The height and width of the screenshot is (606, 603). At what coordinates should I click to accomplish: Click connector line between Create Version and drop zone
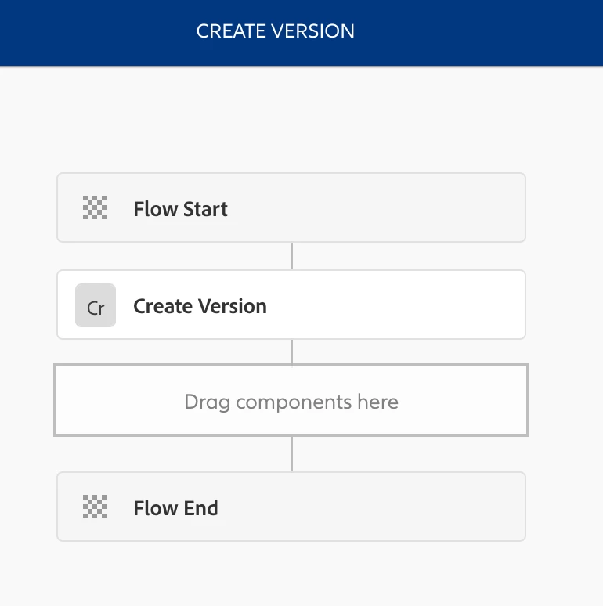pos(292,352)
